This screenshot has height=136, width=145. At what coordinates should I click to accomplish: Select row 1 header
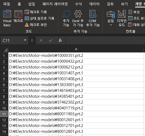click(4, 56)
